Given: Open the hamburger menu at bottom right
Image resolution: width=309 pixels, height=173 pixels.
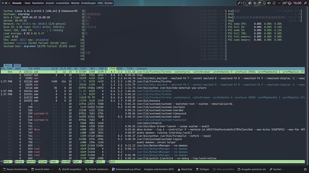Looking at the screenshot, I should (x=305, y=169).
